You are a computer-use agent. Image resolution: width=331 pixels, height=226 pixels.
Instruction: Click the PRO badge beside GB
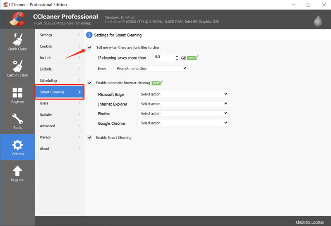click(x=192, y=57)
